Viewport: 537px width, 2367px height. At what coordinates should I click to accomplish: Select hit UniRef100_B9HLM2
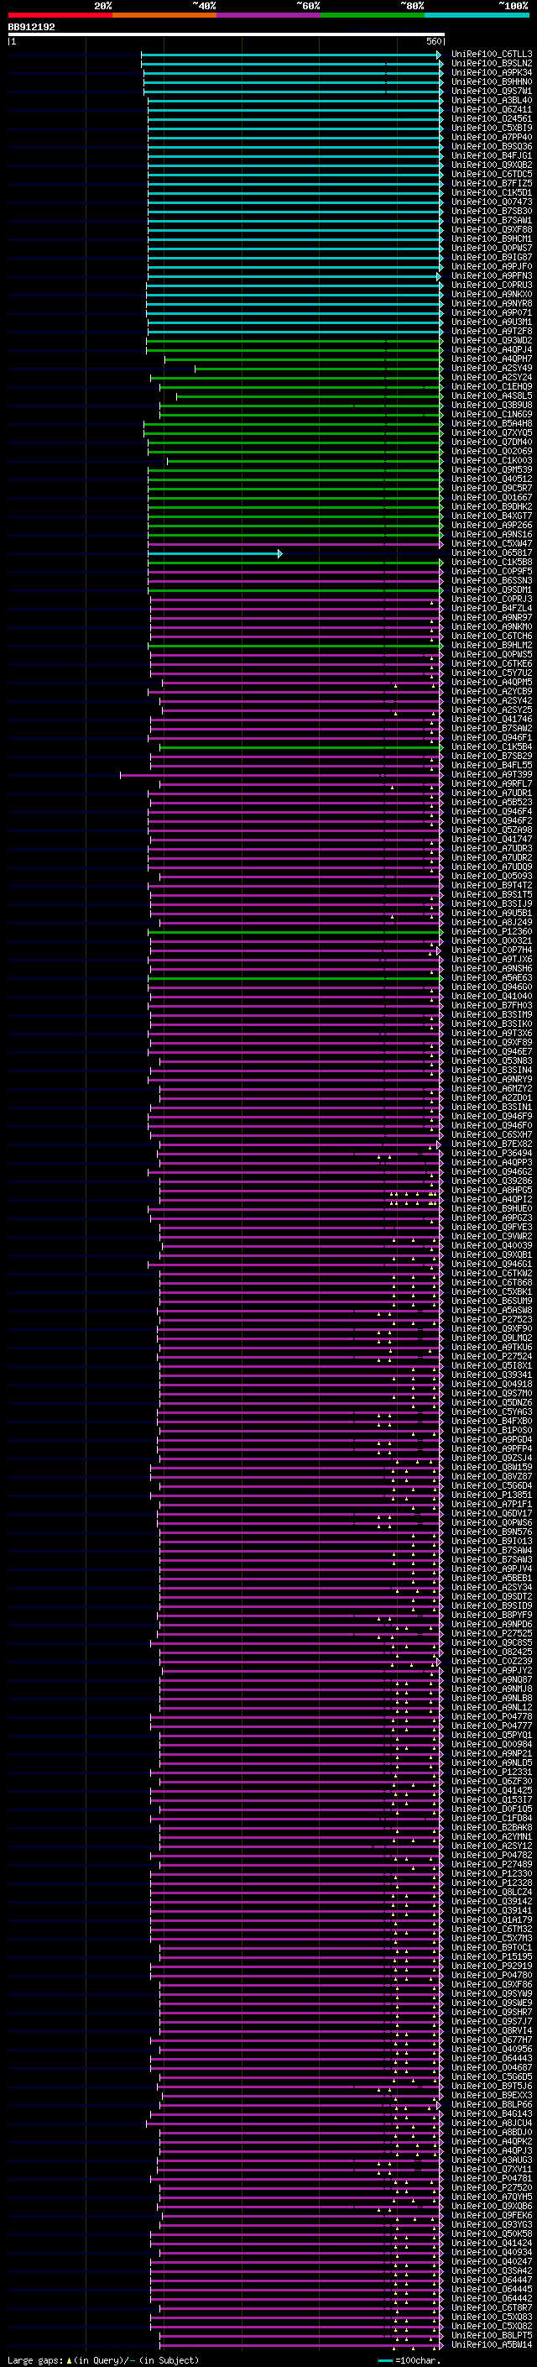(491, 645)
